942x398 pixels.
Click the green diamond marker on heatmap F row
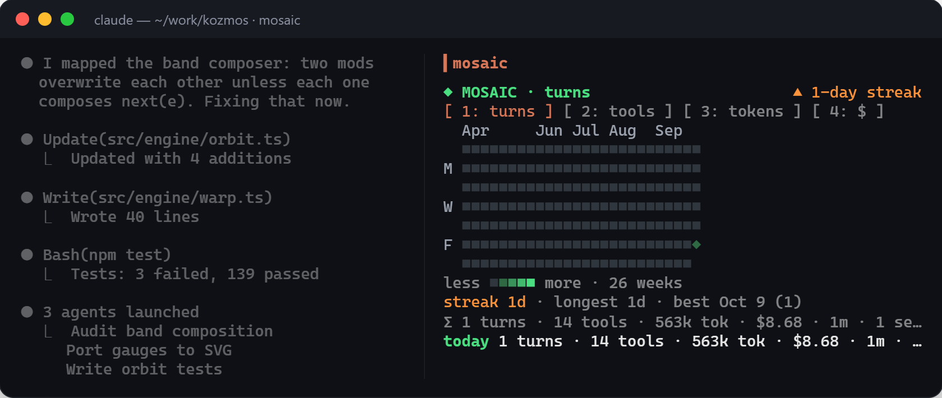(x=696, y=244)
